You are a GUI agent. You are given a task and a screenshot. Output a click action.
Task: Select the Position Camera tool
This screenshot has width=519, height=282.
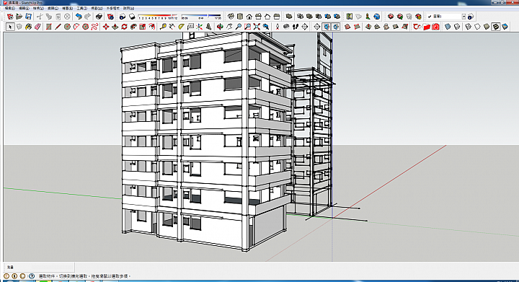point(277,27)
